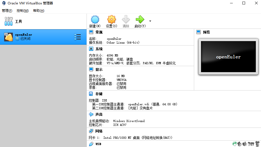Image resolution: width=261 pixels, height=147 pixels.
Task: Open the 管理(F) menu
Action: coord(7,11)
